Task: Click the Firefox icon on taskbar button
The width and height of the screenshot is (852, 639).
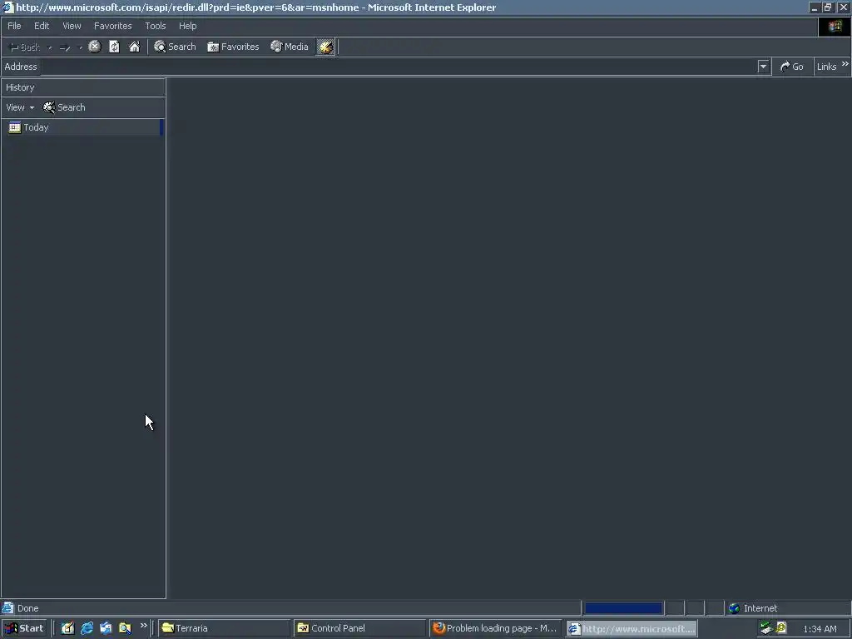Action: 438,628
